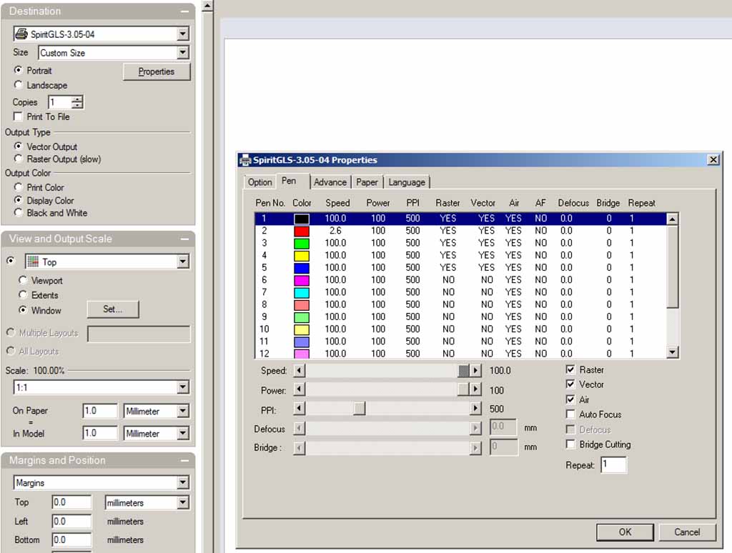Enable Print To File
The image size is (732, 553).
(18, 116)
